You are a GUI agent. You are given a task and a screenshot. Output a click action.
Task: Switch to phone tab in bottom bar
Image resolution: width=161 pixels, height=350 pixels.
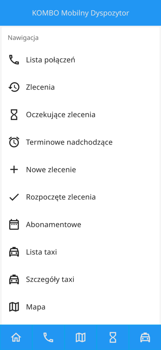click(x=48, y=337)
